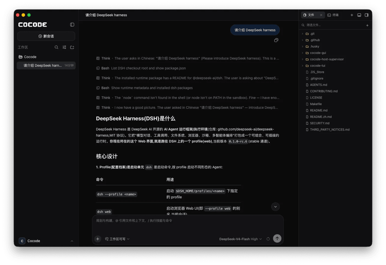Click the 工作区 section label
Screen dimensions: 386x265
coord(23,47)
